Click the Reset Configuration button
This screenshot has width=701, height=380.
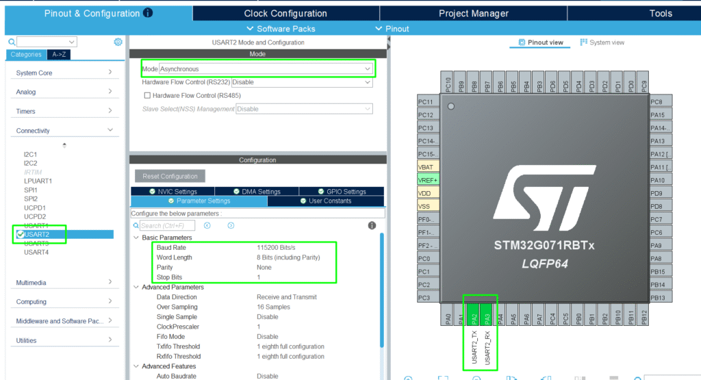[170, 176]
